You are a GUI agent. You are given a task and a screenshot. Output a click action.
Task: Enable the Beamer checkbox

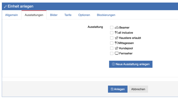point(112,27)
